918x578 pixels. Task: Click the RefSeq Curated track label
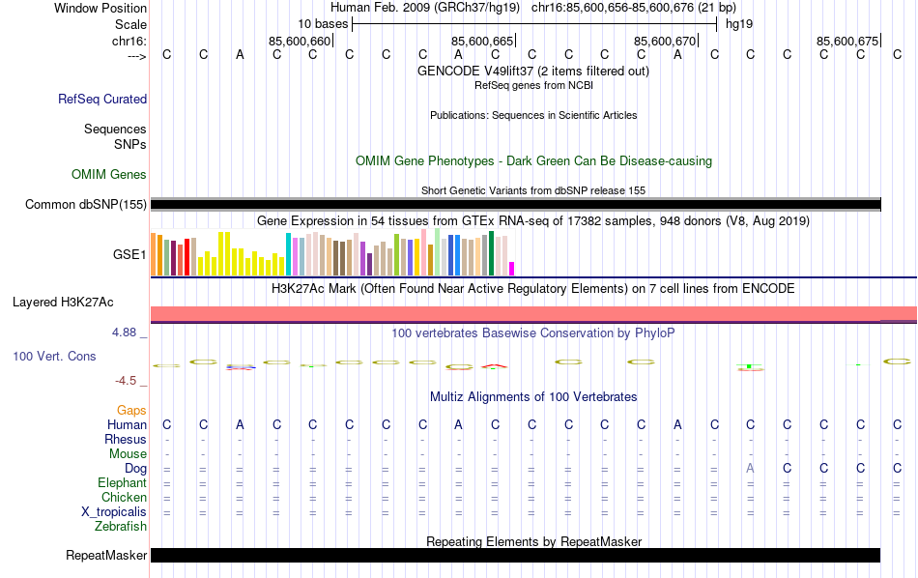click(102, 99)
